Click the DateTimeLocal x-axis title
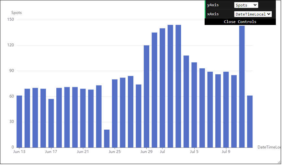The width and height of the screenshot is (282, 165). [x=269, y=147]
